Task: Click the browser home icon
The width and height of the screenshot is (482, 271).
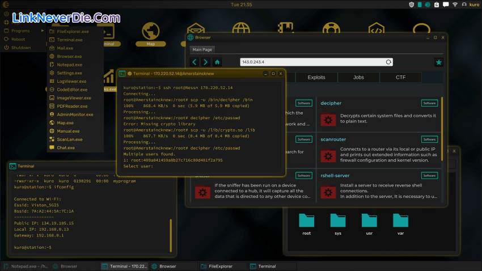Action: click(217, 62)
